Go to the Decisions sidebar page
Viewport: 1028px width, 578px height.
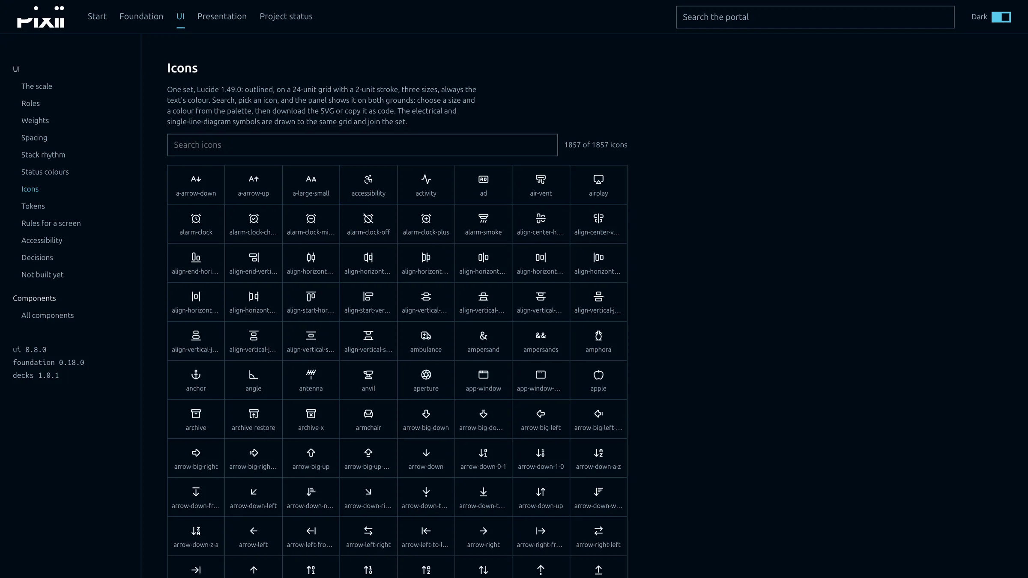point(37,257)
